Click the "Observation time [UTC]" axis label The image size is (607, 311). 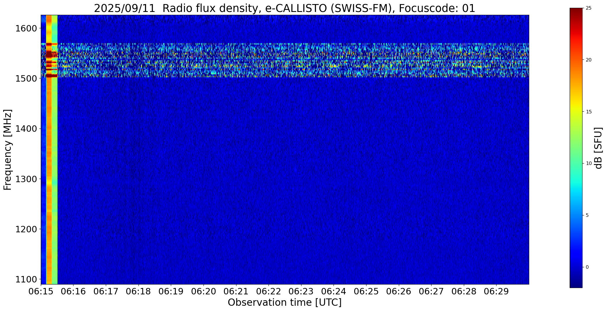click(285, 303)
